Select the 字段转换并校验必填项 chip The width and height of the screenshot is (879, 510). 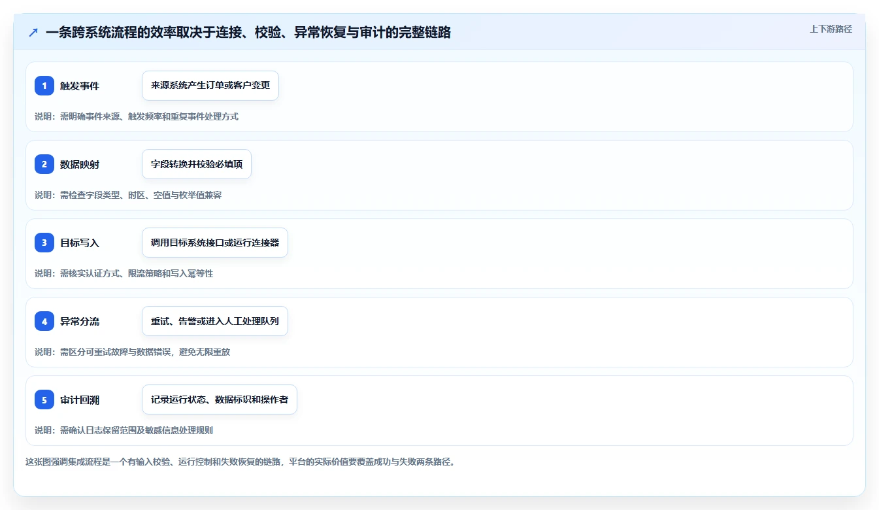point(197,164)
